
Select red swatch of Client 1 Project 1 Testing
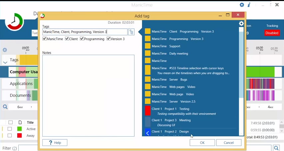(x=148, y=111)
